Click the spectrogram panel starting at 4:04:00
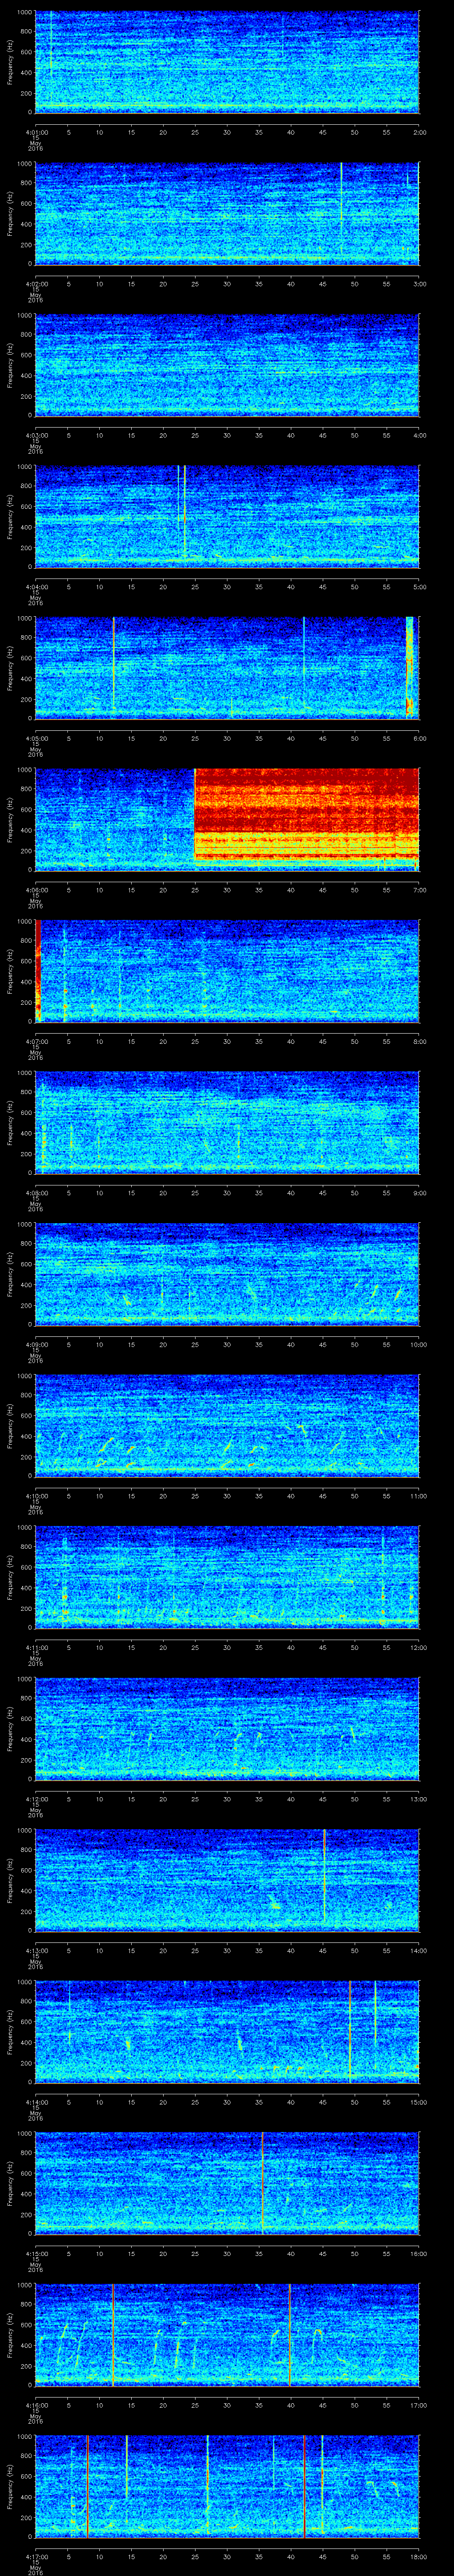 [227, 516]
